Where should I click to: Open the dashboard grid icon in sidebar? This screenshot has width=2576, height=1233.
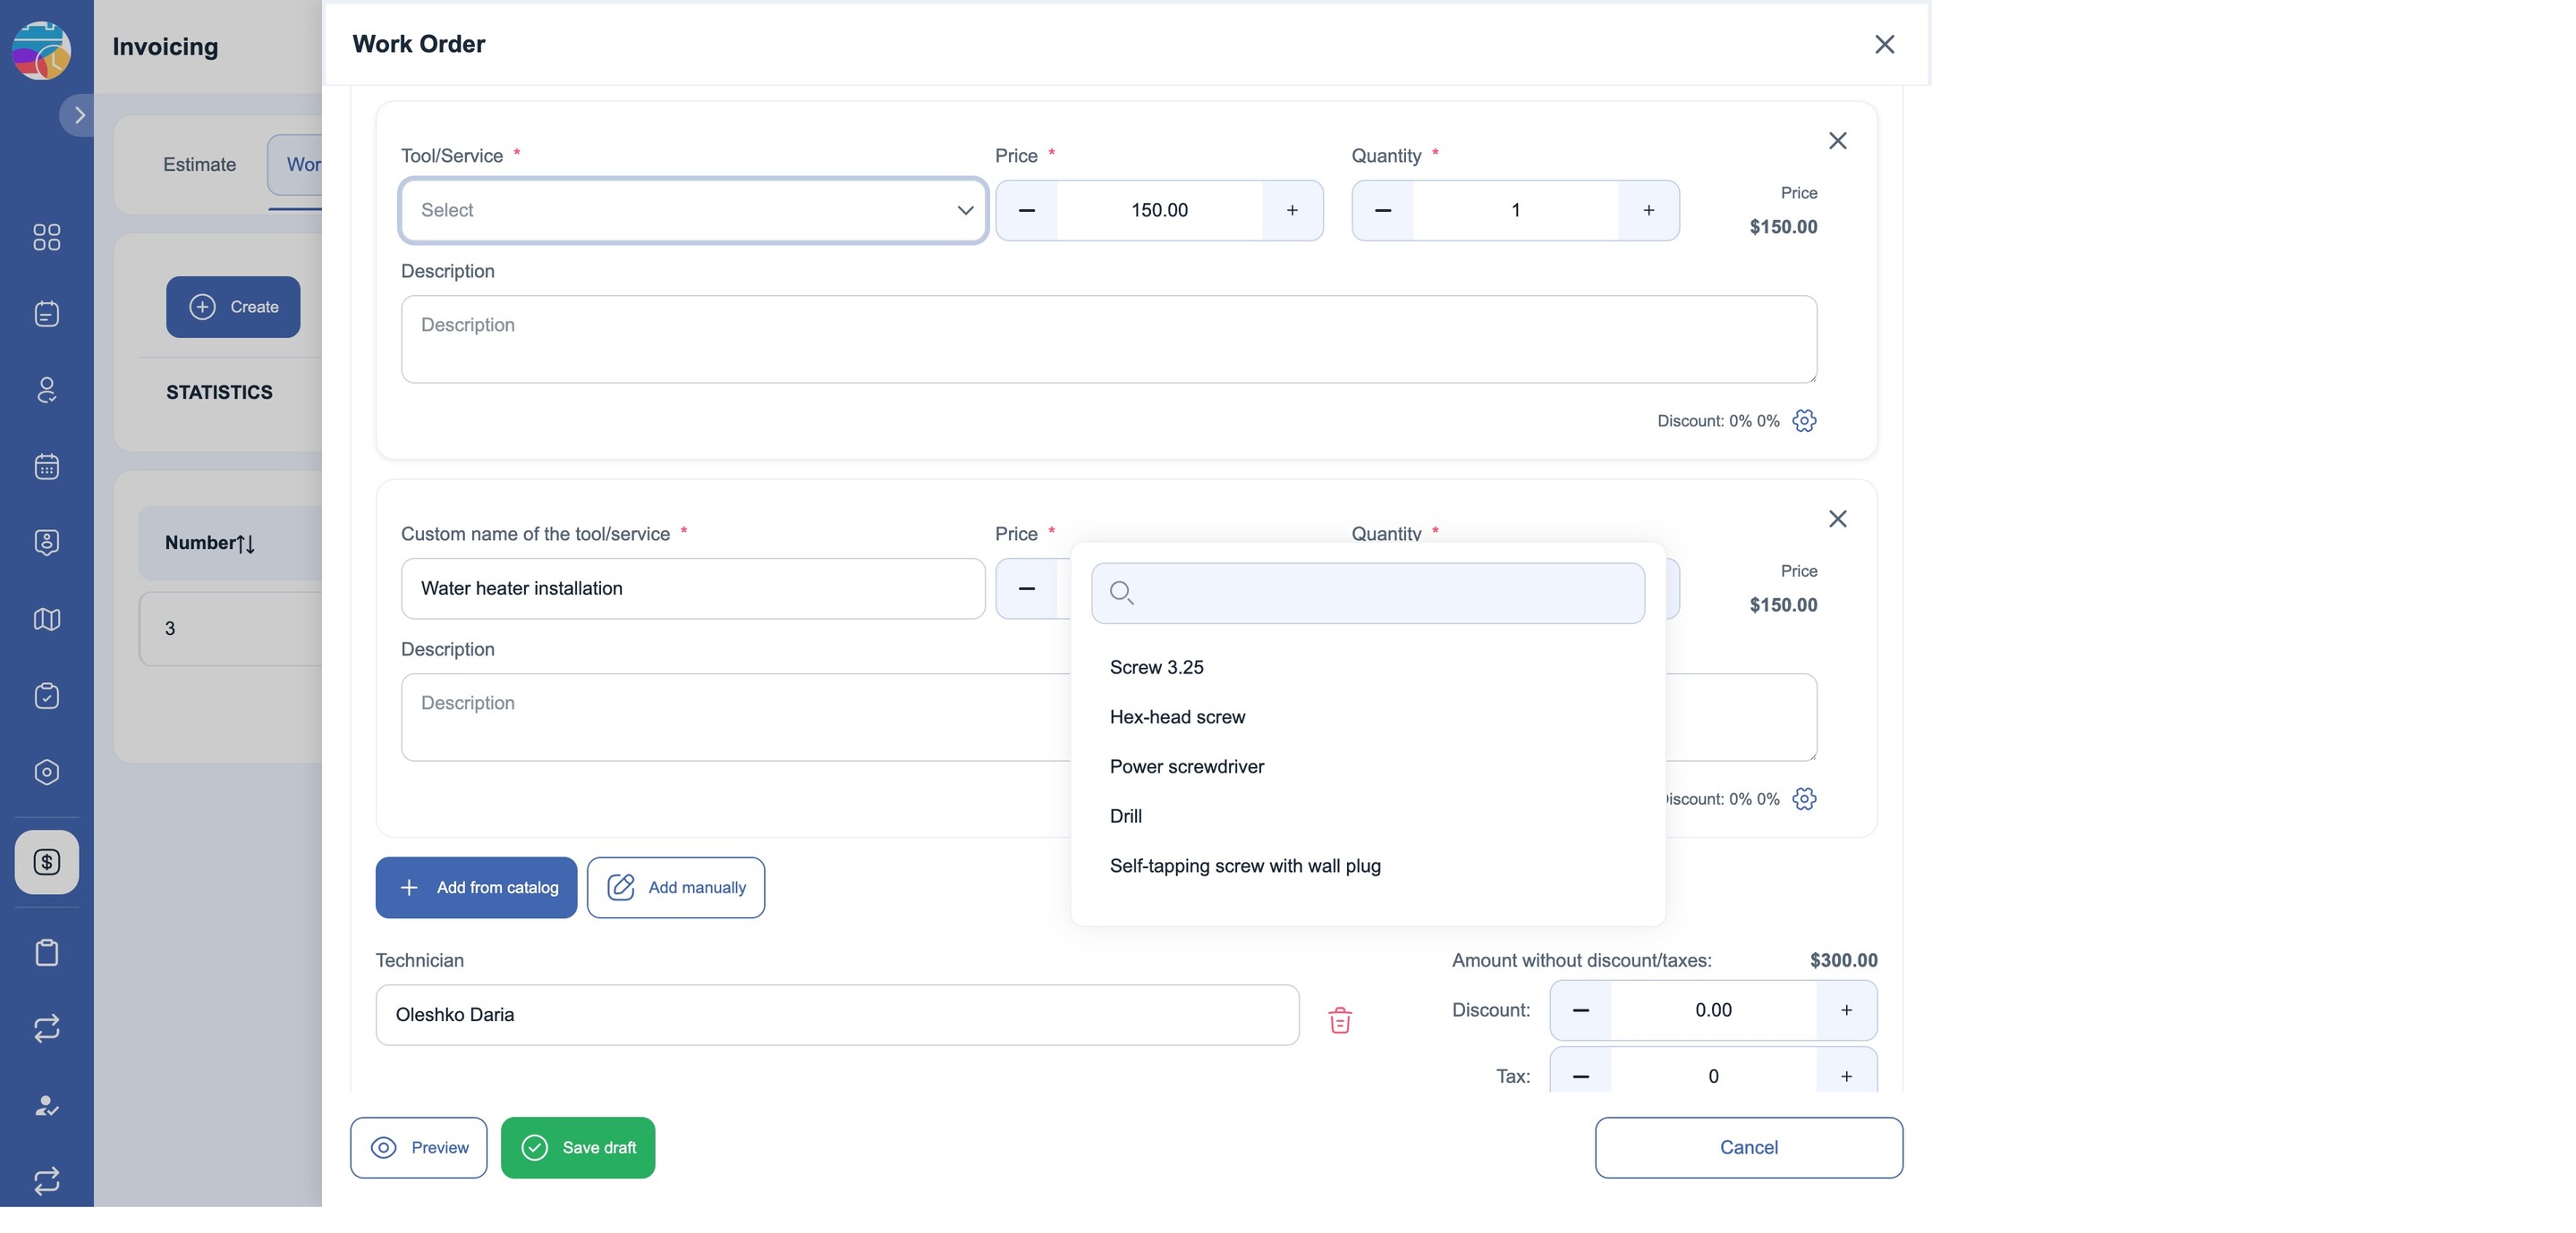(47, 237)
